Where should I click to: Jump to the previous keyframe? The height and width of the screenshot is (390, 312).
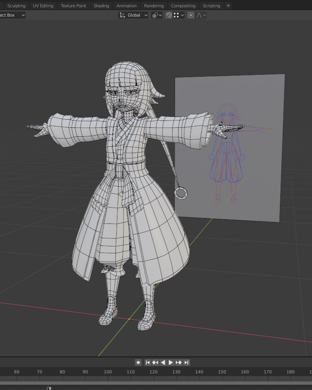click(x=155, y=363)
